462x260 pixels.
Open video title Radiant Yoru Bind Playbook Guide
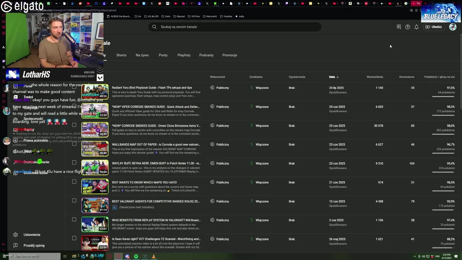pos(152,88)
